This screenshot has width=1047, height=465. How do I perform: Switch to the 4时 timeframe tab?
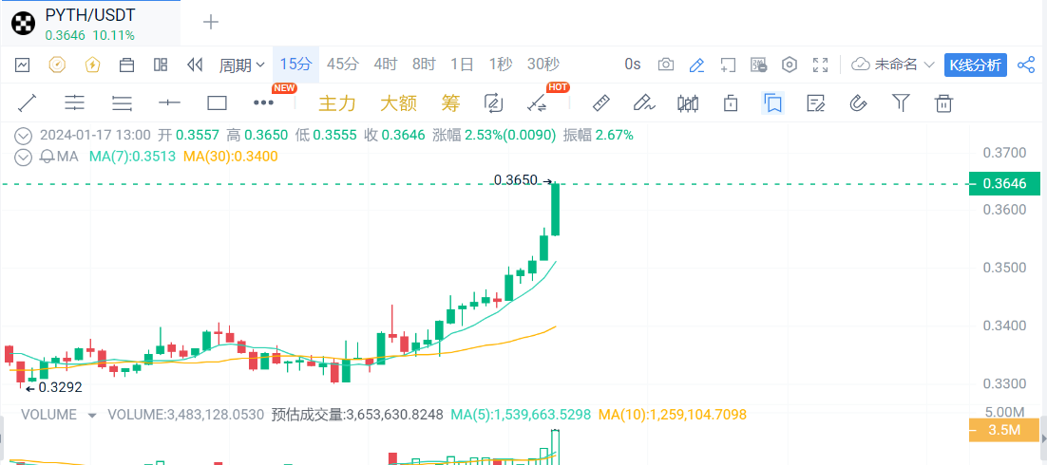385,65
